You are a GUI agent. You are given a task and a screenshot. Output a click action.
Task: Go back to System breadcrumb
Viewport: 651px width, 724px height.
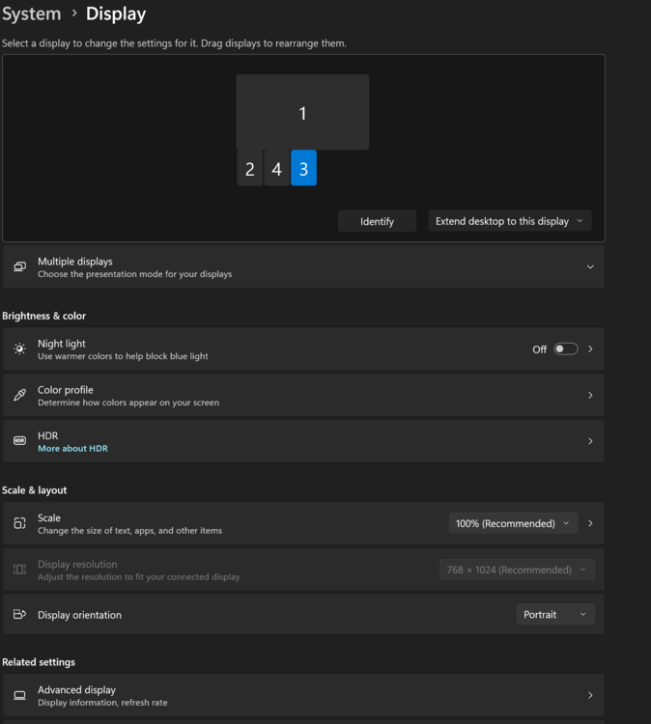pos(31,14)
